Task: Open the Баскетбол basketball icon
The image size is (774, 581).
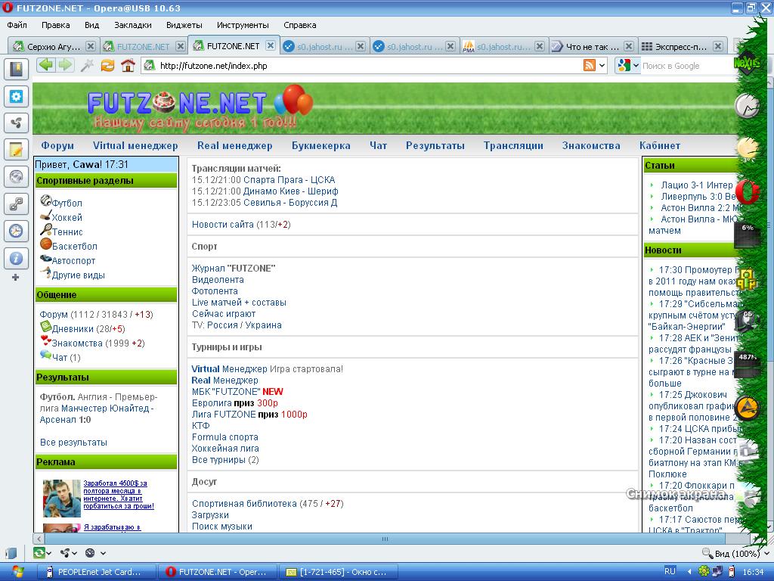Action: tap(46, 244)
